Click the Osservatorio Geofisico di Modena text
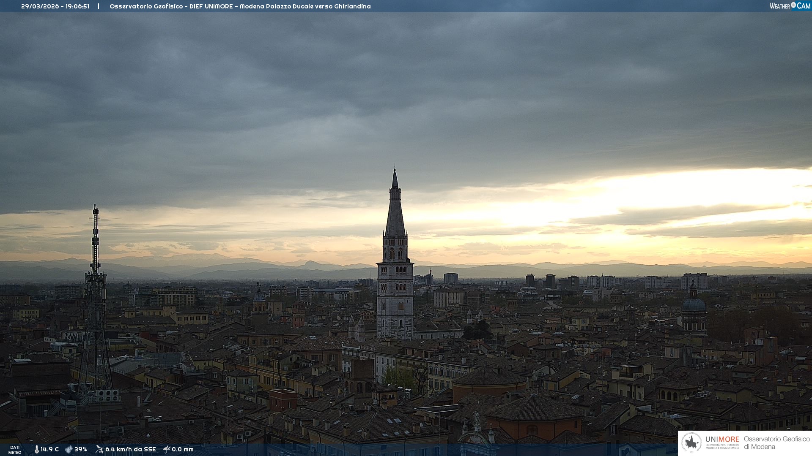The height and width of the screenshot is (456, 812). (x=776, y=442)
